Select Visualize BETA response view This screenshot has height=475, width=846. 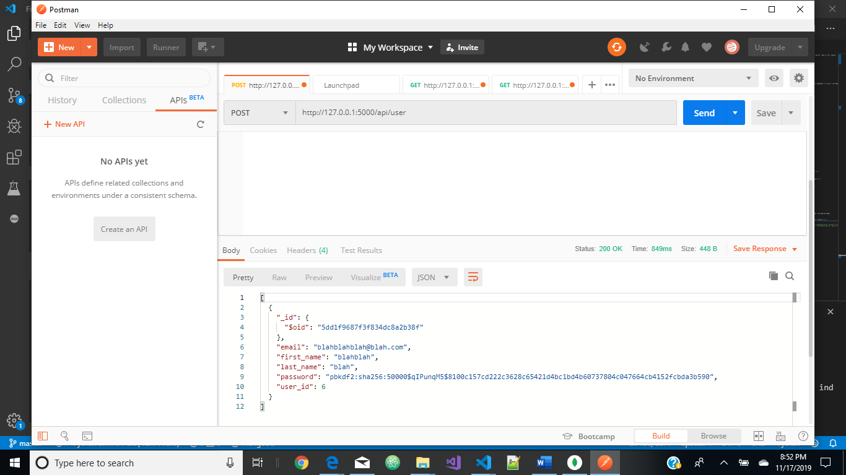click(374, 277)
